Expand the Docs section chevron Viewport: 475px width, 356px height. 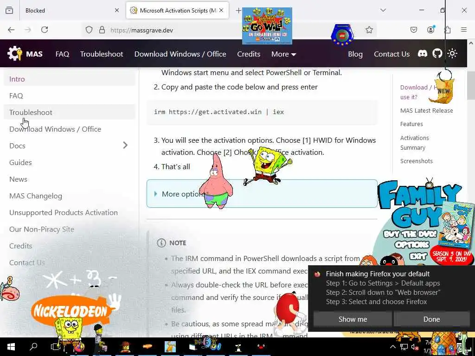(x=125, y=145)
